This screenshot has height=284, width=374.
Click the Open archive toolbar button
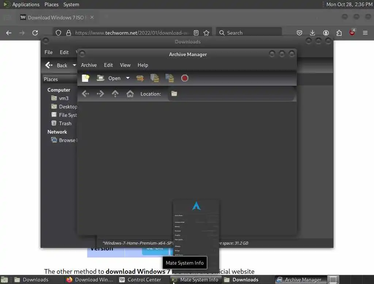[x=108, y=78]
